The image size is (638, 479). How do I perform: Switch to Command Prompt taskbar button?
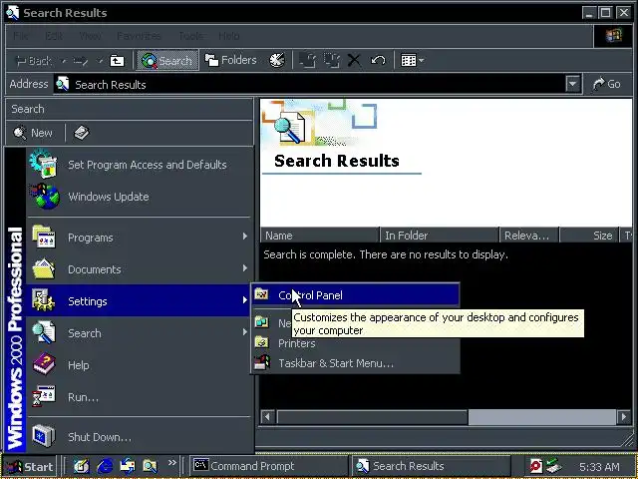(268, 466)
